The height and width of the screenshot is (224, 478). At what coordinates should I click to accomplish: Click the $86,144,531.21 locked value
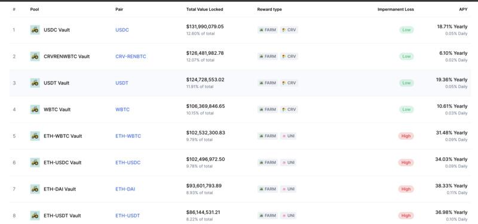203,212
